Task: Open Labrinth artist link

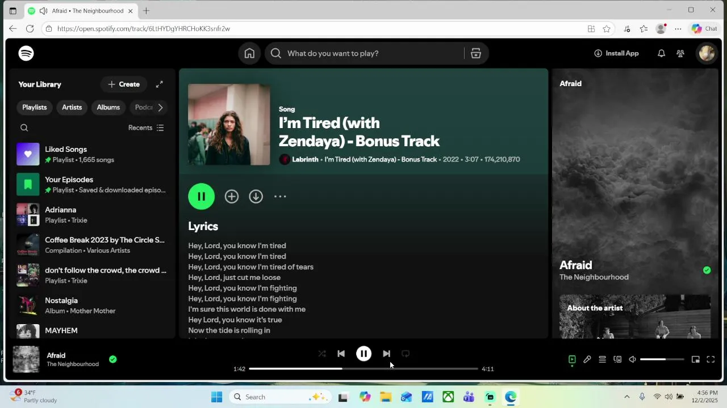Action: [x=305, y=160]
